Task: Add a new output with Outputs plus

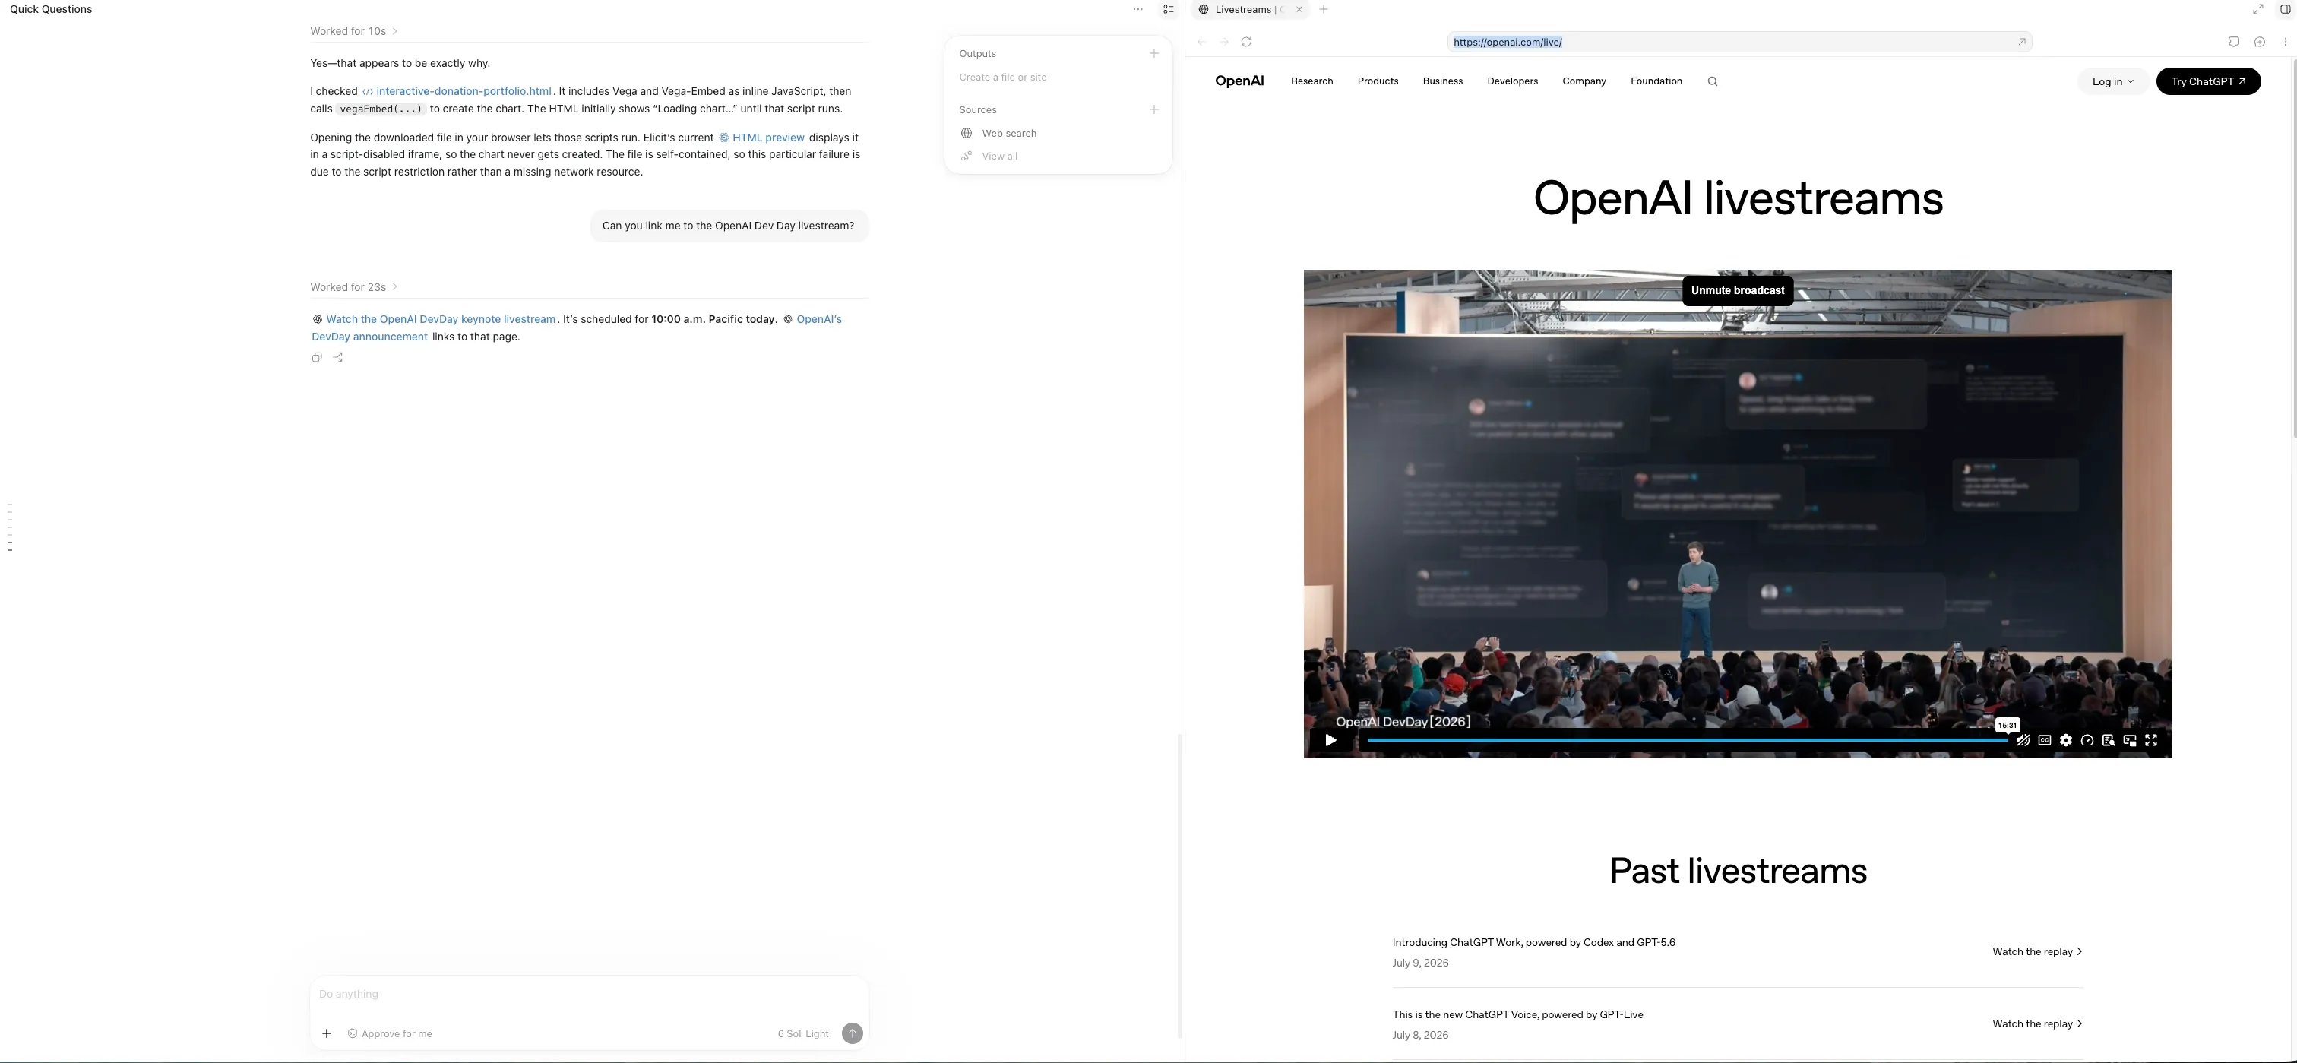Action: pyautogui.click(x=1154, y=53)
